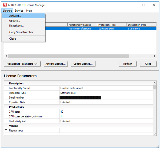Image resolution: width=160 pixels, height=149 pixels.
Task: Click the Serial Number parameter label
Action: (x=16, y=98)
